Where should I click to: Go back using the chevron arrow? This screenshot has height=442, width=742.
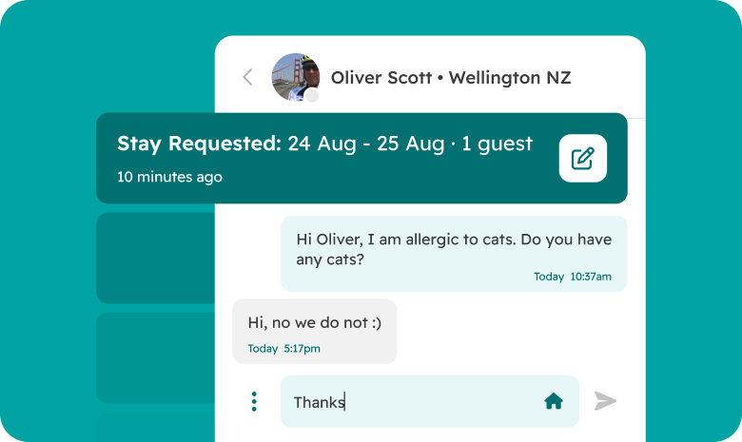[x=247, y=77]
